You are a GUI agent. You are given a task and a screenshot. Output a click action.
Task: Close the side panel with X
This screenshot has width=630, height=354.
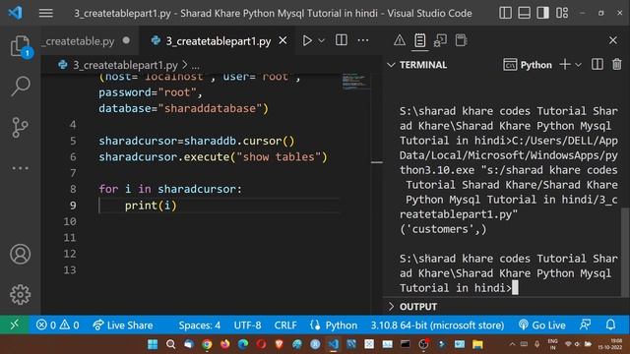pyautogui.click(x=612, y=40)
